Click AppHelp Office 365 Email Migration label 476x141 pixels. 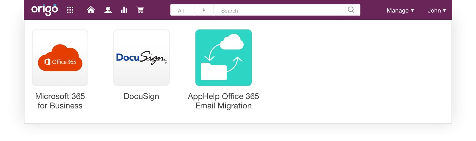click(224, 101)
